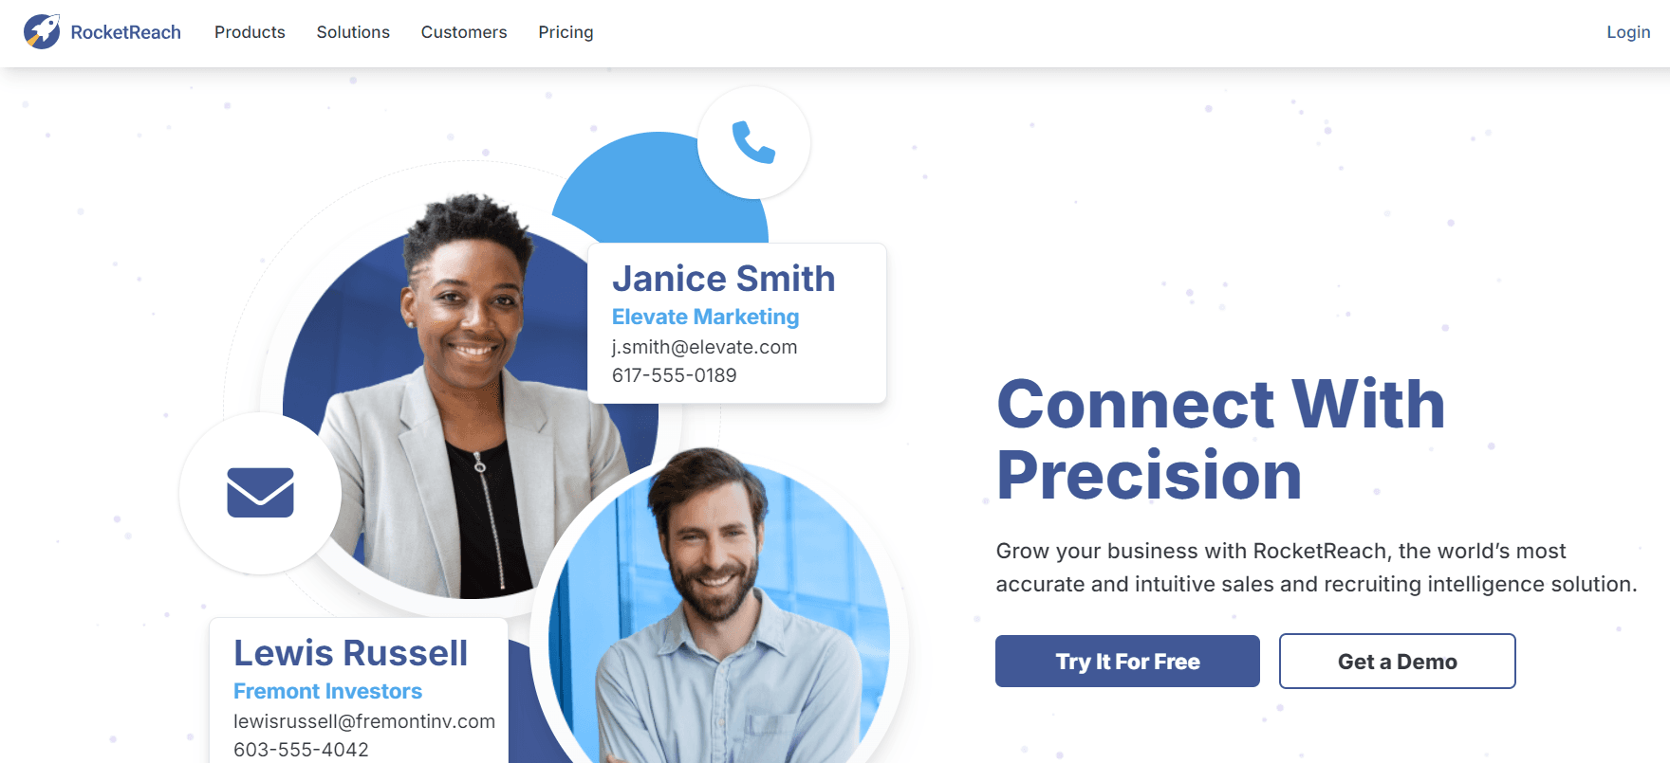Click the Elevate Marketing company text
Viewport: 1670px width, 763px height.
pos(706,317)
